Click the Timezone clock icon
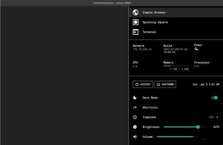Screen dimensions: 223x145 135,117
